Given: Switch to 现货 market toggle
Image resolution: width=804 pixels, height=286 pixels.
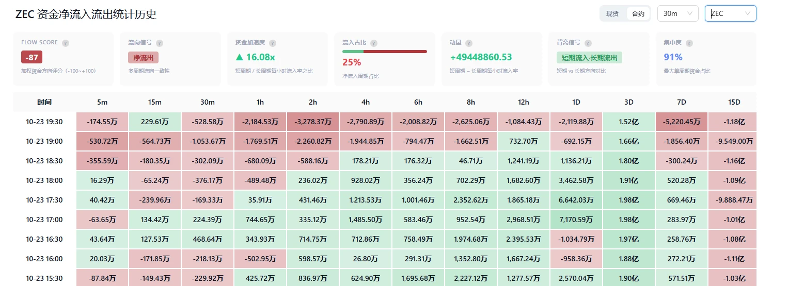Looking at the screenshot, I should point(612,14).
